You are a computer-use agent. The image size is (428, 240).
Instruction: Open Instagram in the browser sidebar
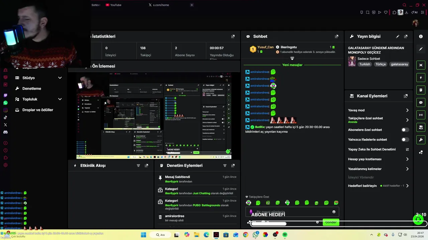click(5, 110)
